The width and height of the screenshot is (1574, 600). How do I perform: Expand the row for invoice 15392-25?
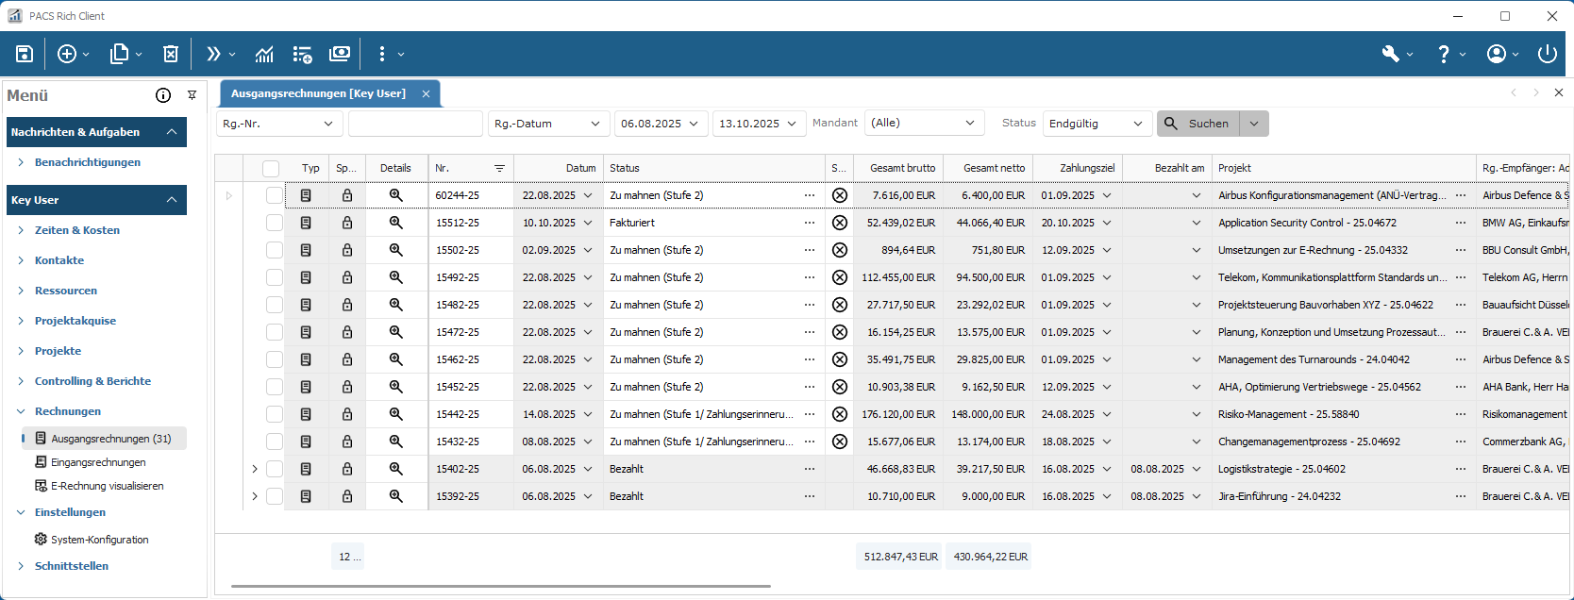(255, 496)
